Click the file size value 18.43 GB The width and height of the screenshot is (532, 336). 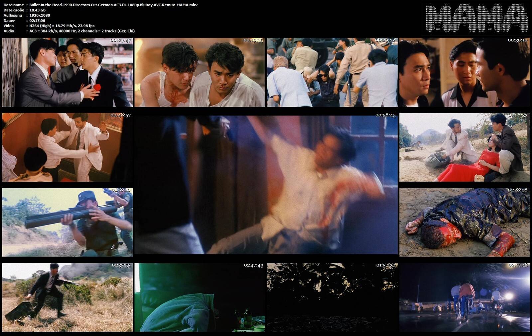pyautogui.click(x=37, y=10)
